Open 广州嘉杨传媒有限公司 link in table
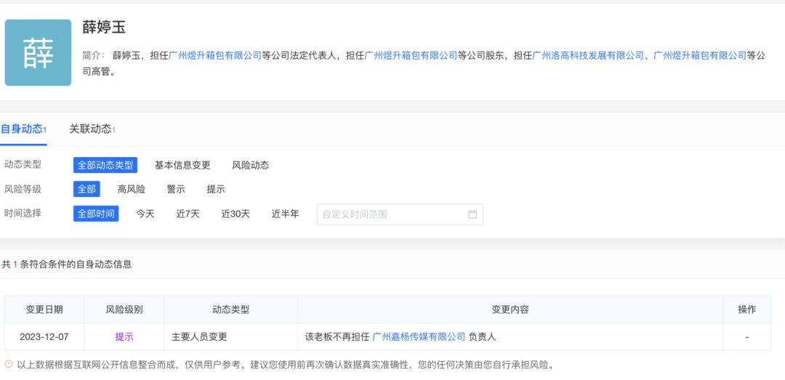The height and width of the screenshot is (380, 785). click(419, 337)
